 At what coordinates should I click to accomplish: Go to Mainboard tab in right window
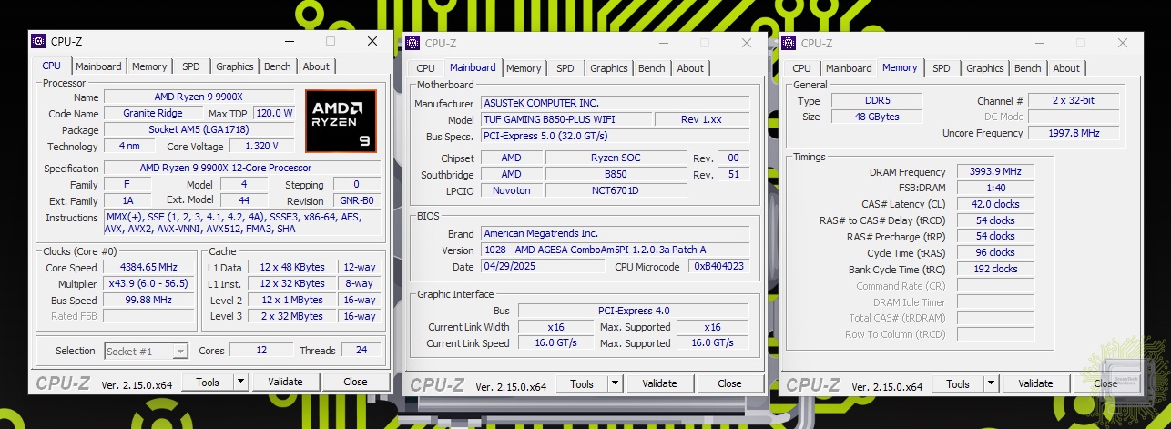849,68
